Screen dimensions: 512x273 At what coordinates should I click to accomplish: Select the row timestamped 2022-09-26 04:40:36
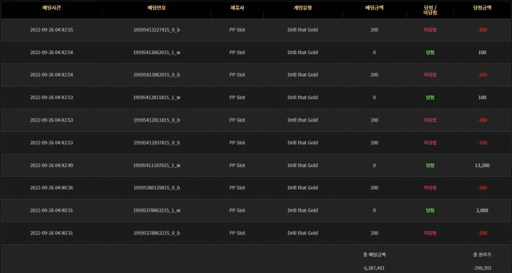pos(255,188)
